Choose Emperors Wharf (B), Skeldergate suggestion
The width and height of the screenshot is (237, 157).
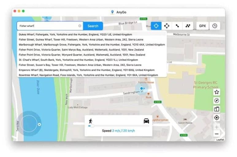(86, 70)
